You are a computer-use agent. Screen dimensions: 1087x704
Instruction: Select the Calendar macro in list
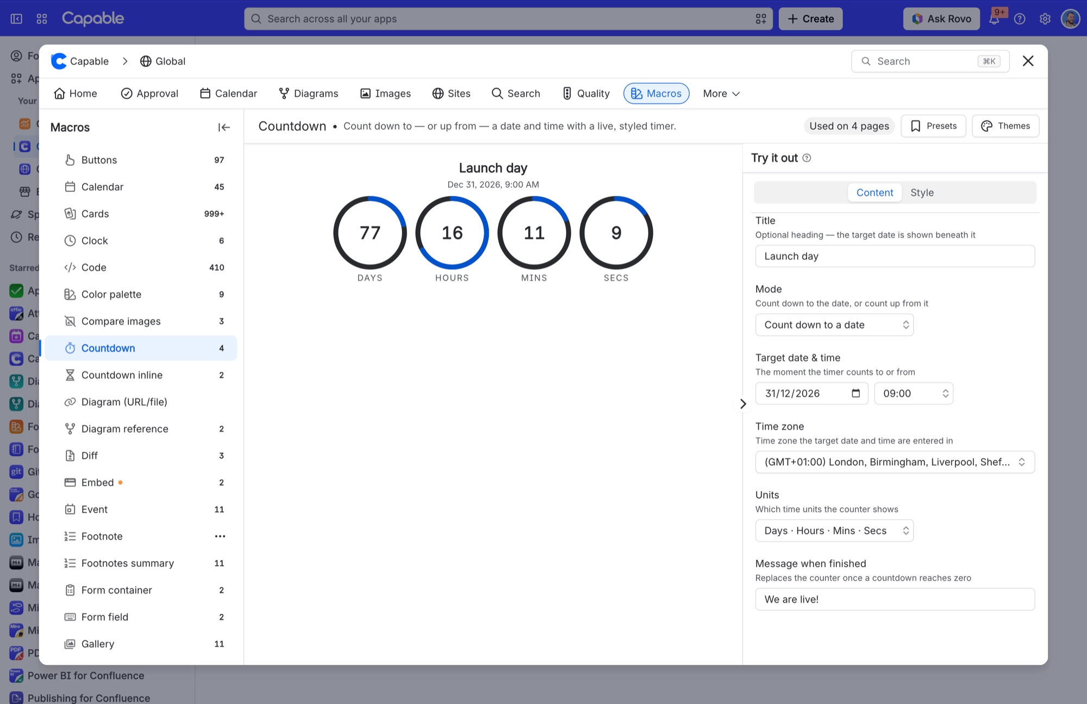(x=141, y=187)
